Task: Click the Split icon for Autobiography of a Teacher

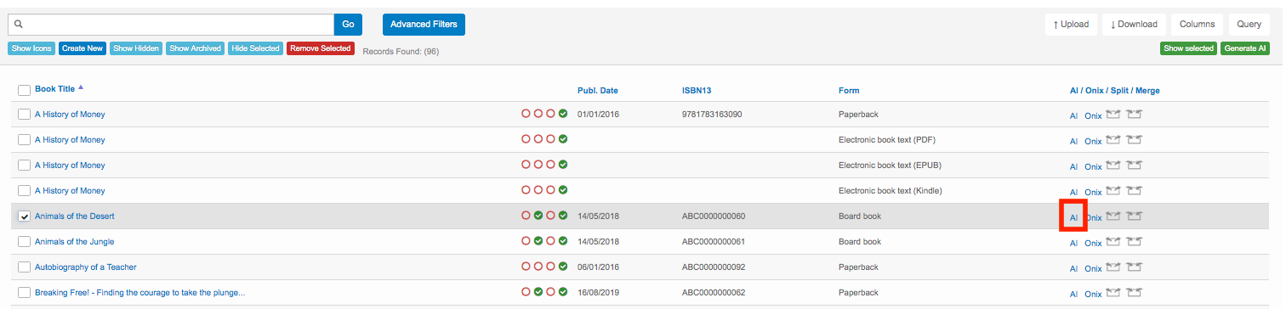Action: [1113, 267]
